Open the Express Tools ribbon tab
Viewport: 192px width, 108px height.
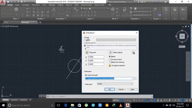(99, 5)
